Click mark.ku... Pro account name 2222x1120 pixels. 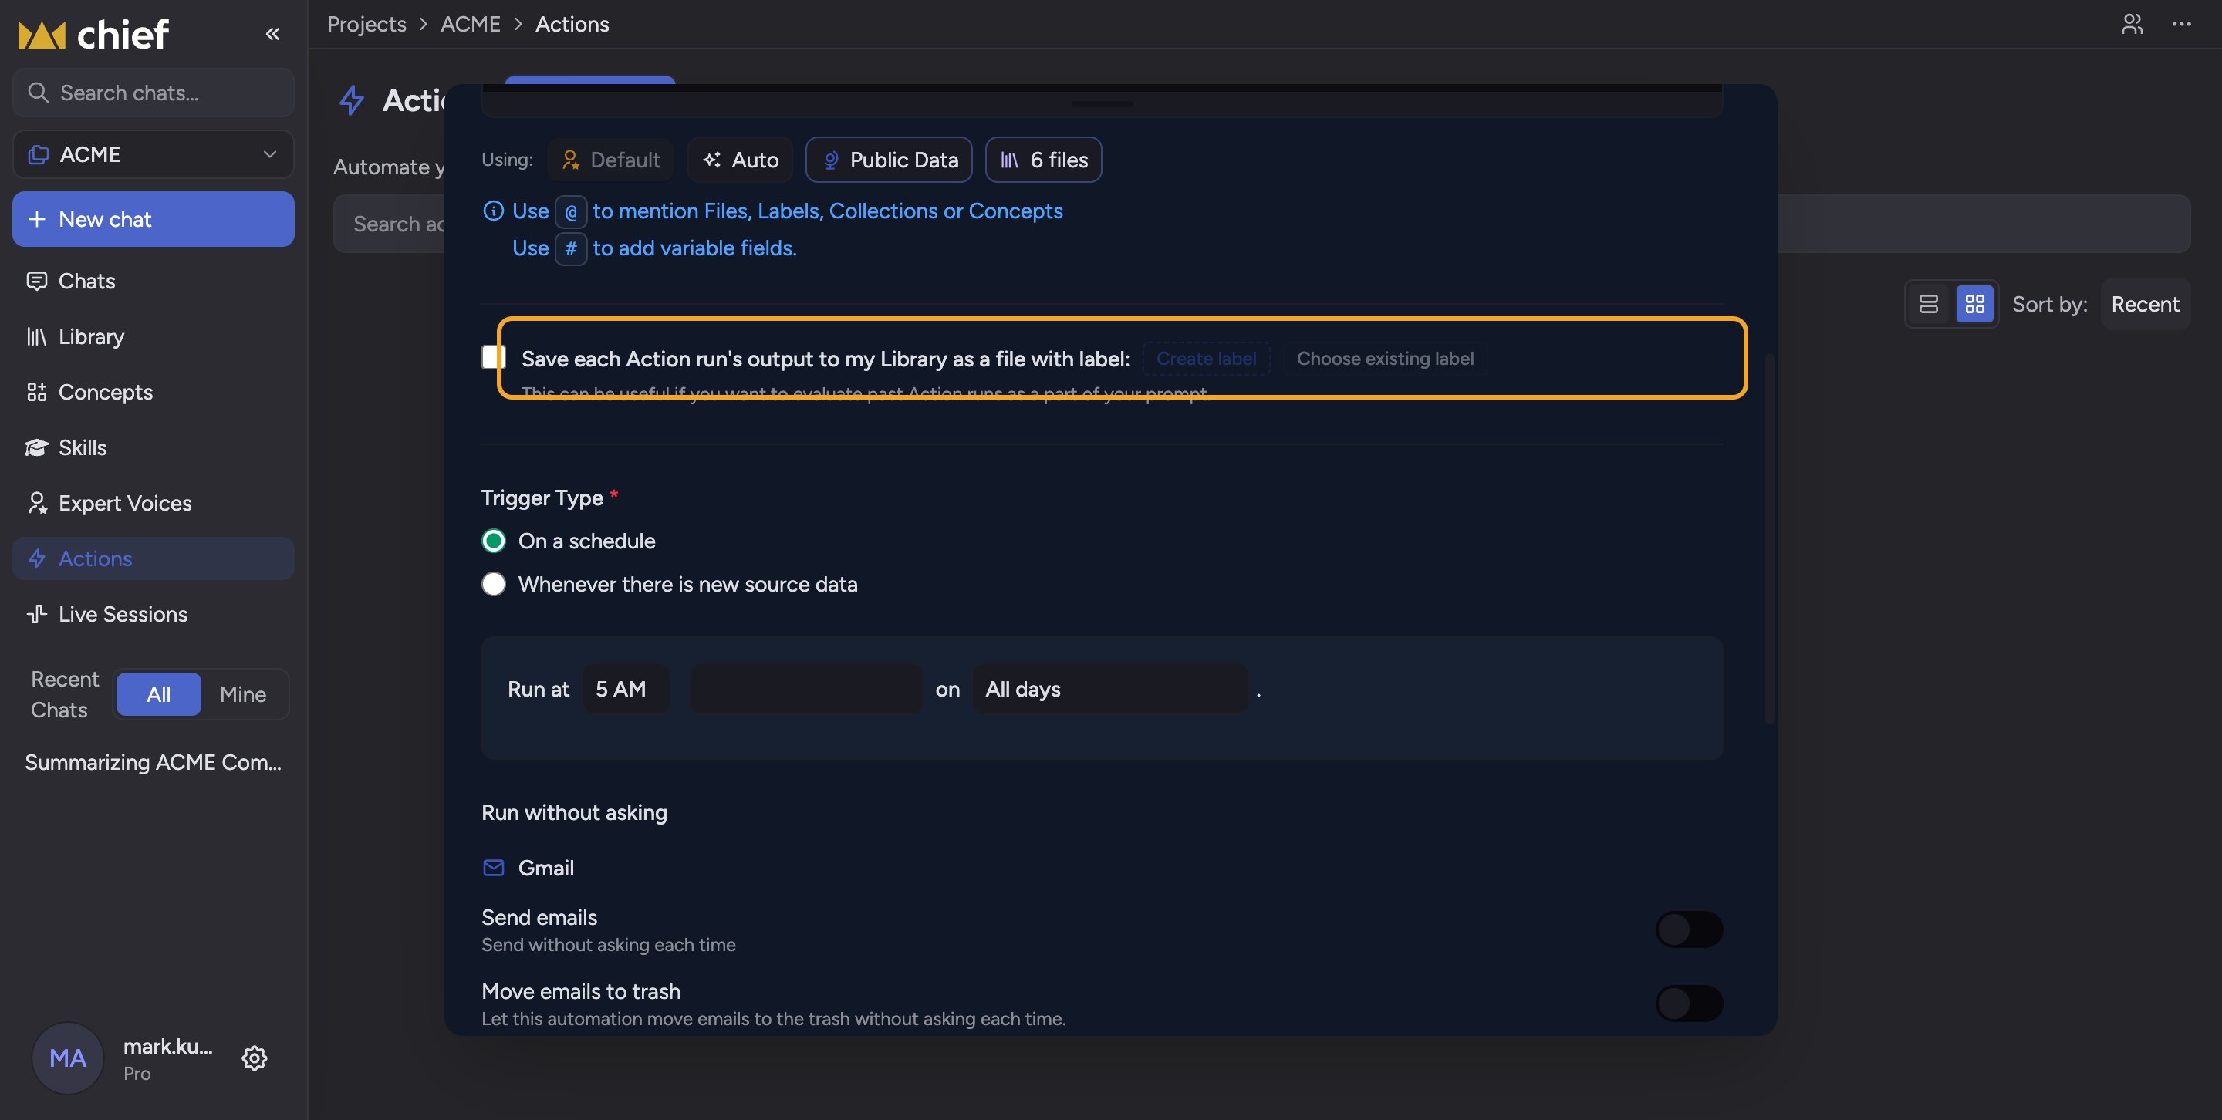point(168,1059)
